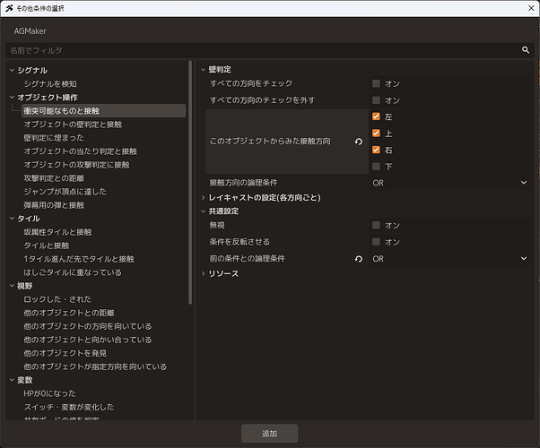Uncheck the 左 direction checkbox
This screenshot has height=448, width=540.
tap(376, 116)
